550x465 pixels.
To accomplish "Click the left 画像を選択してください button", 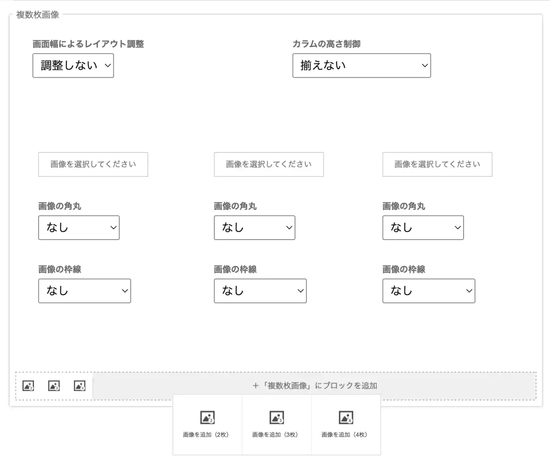I will 93,164.
